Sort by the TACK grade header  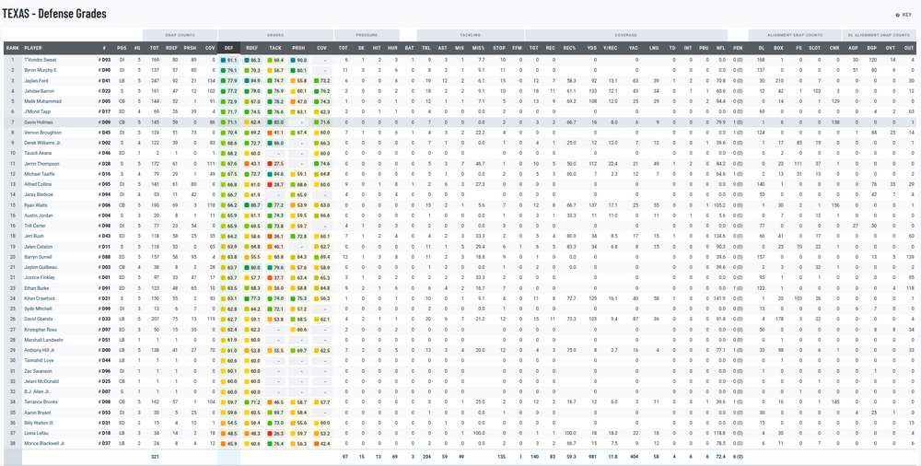pos(274,46)
